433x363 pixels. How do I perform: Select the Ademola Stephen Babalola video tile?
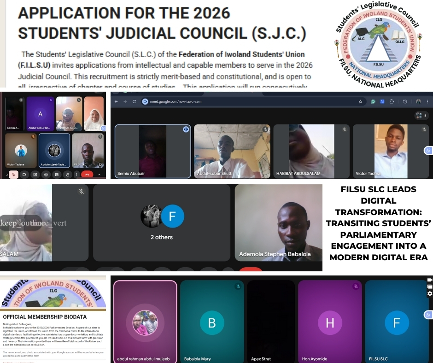278,222
